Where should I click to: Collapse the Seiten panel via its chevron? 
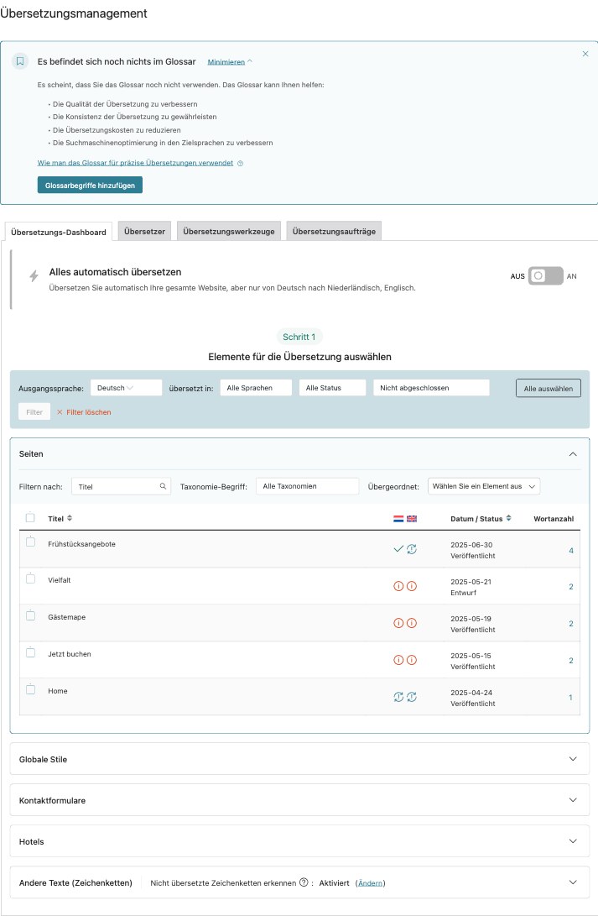[574, 453]
